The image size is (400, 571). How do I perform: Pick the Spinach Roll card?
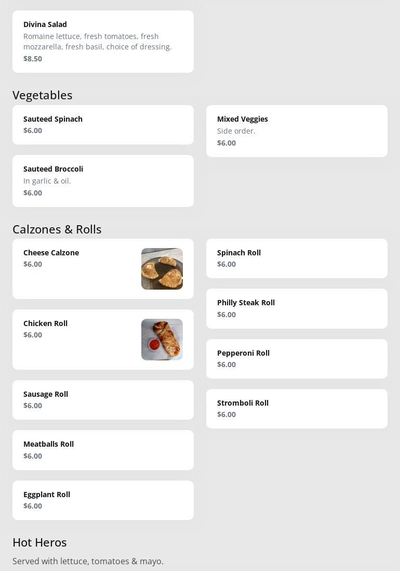(x=297, y=258)
